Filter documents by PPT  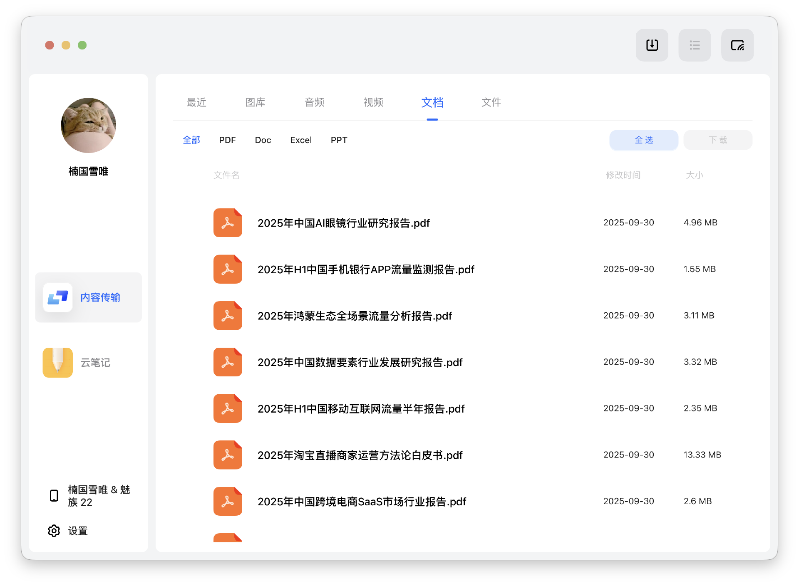click(x=339, y=140)
